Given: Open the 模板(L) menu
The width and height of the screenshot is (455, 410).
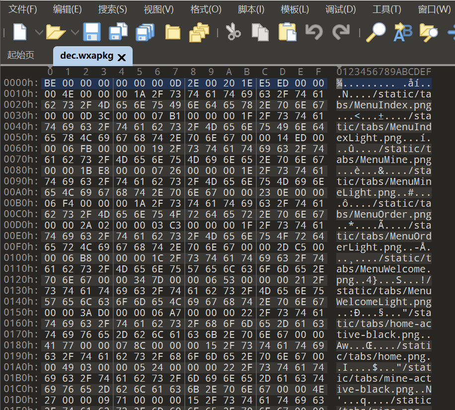Looking at the screenshot, I should coord(295,9).
